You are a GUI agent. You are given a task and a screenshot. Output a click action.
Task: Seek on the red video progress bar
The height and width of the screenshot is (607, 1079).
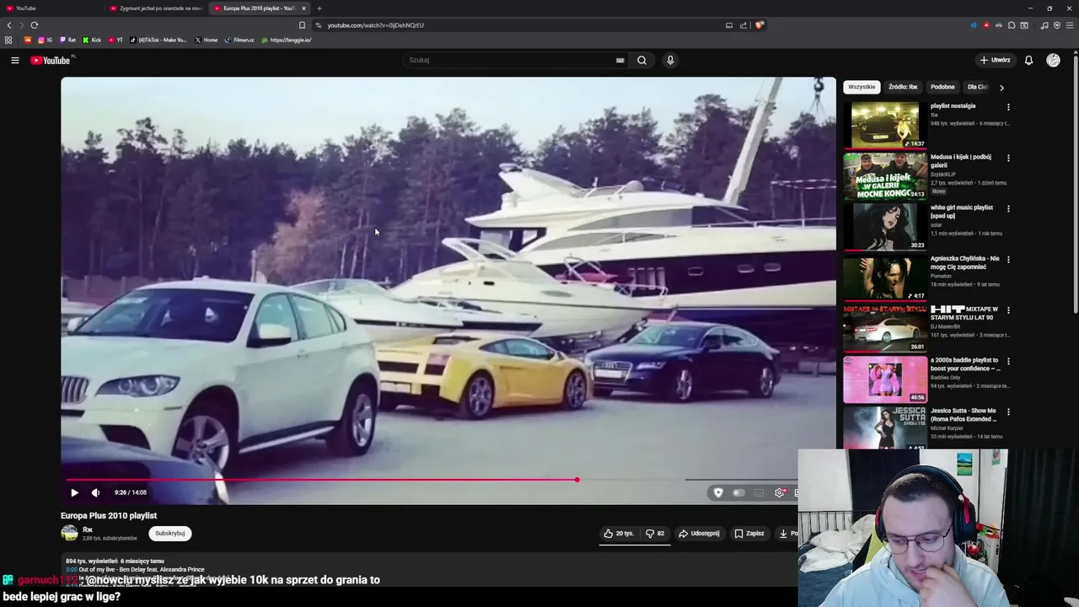tap(320, 480)
